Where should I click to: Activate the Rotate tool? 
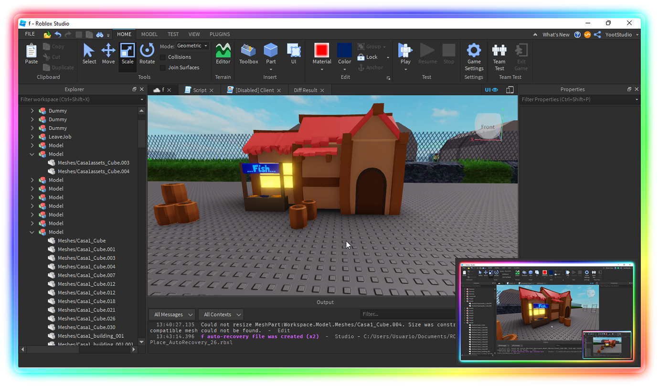pyautogui.click(x=147, y=54)
